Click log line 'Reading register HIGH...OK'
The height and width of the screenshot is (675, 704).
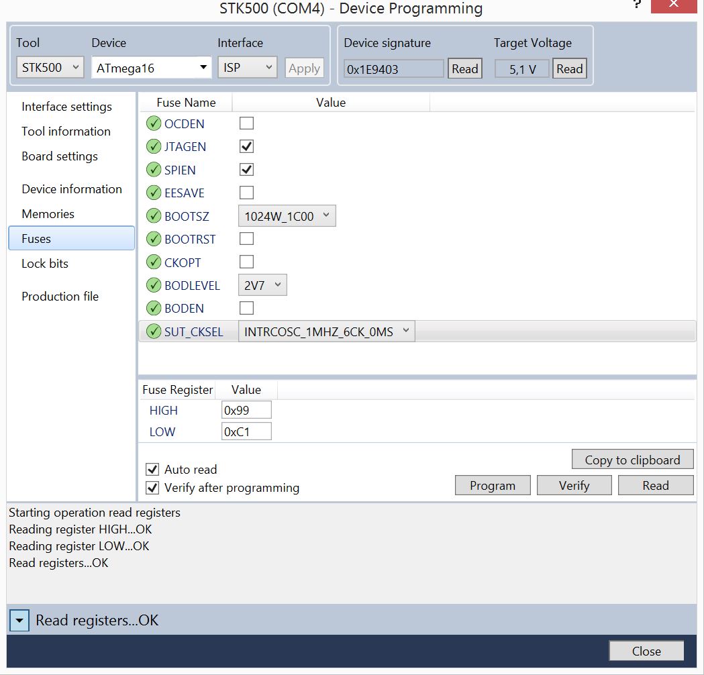pyautogui.click(x=81, y=529)
